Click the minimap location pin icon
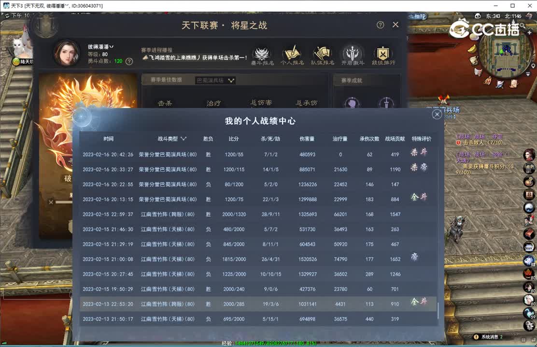Screen dimensions: 537x347 click(533, 66)
